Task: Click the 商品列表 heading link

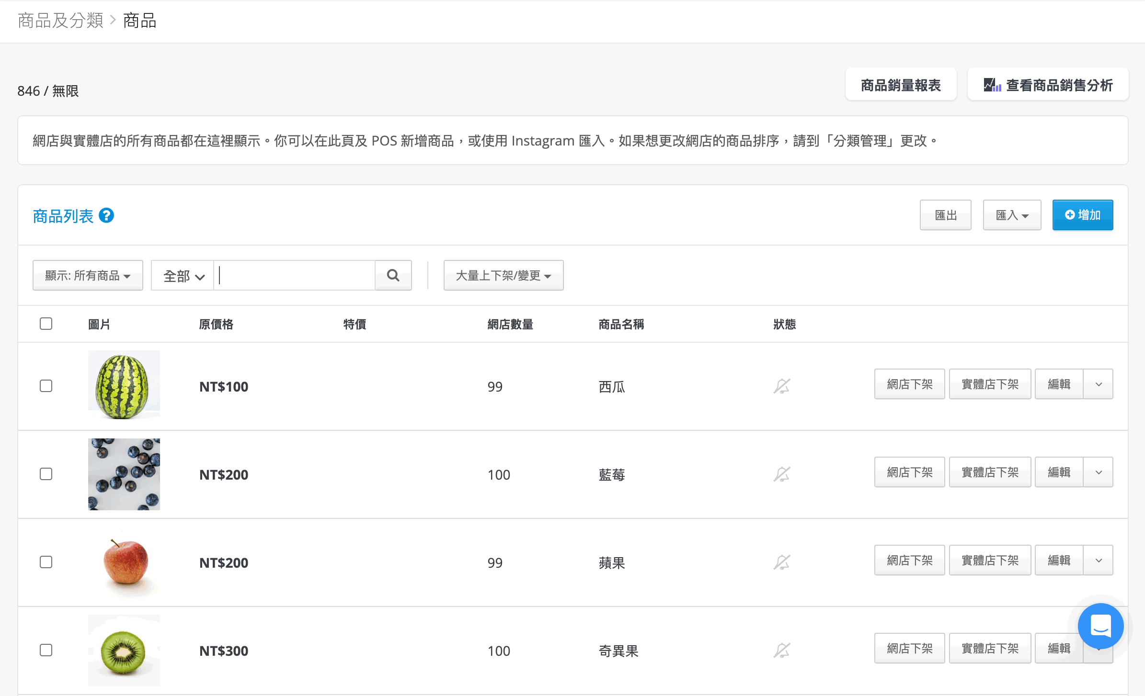Action: point(63,216)
